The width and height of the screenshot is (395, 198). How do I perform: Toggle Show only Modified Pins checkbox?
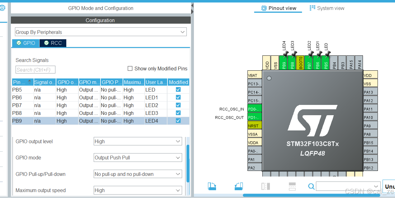point(130,68)
